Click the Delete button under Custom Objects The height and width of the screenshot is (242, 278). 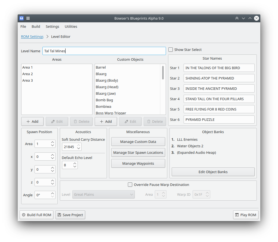(x=155, y=121)
